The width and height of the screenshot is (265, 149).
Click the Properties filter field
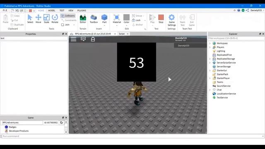pyautogui.click(x=34, y=38)
